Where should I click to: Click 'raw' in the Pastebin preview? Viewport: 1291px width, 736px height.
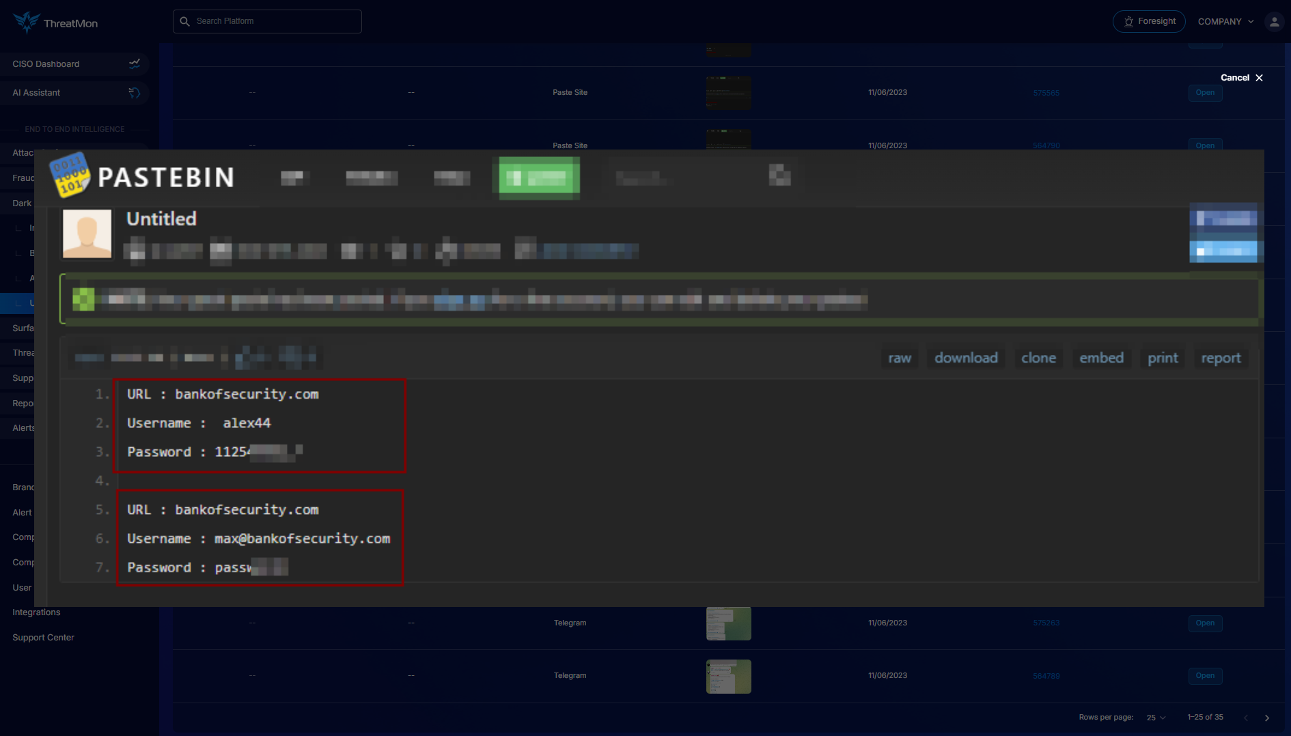pyautogui.click(x=900, y=358)
